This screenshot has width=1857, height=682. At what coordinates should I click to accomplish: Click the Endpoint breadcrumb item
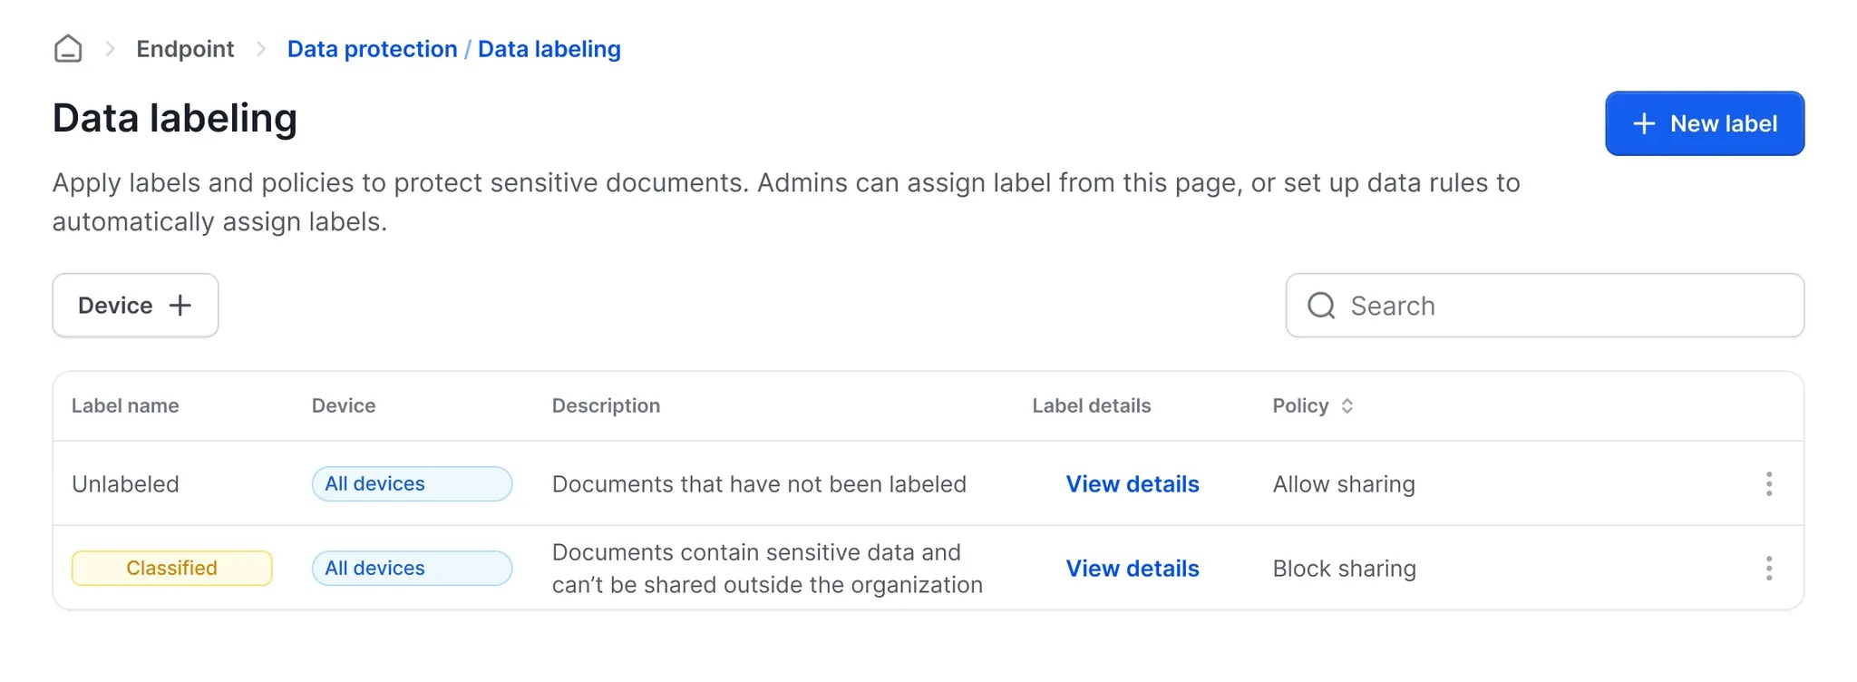(x=185, y=49)
